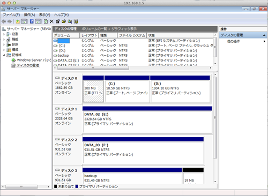This screenshot has width=268, height=196.
Task: Select the backup volume in the list
Action: pyautogui.click(x=63, y=56)
